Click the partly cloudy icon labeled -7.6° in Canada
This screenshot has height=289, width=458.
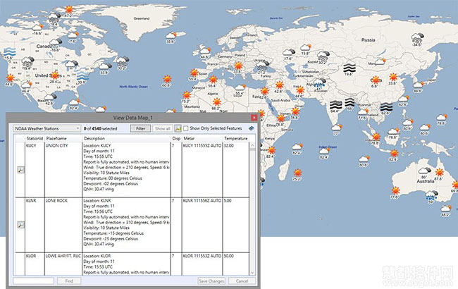[x=73, y=35]
